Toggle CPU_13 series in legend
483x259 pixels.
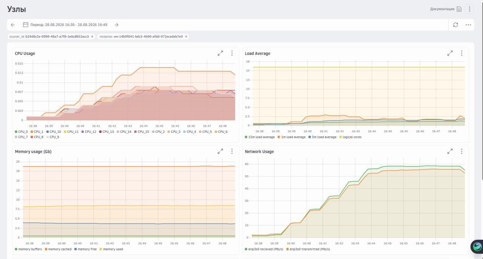pos(106,132)
